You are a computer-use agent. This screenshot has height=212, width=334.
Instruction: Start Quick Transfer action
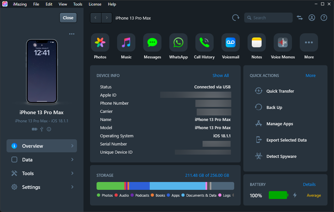tap(274, 91)
